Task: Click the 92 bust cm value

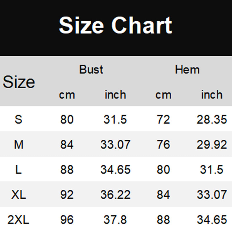Action: 67,195
